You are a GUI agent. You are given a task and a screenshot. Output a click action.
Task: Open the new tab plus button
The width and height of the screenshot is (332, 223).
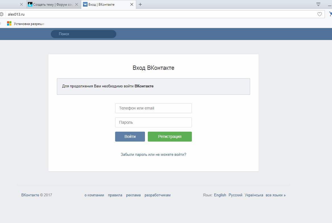point(140,5)
